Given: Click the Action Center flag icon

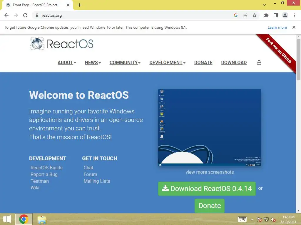Looking at the screenshot, I should (x=259, y=219).
